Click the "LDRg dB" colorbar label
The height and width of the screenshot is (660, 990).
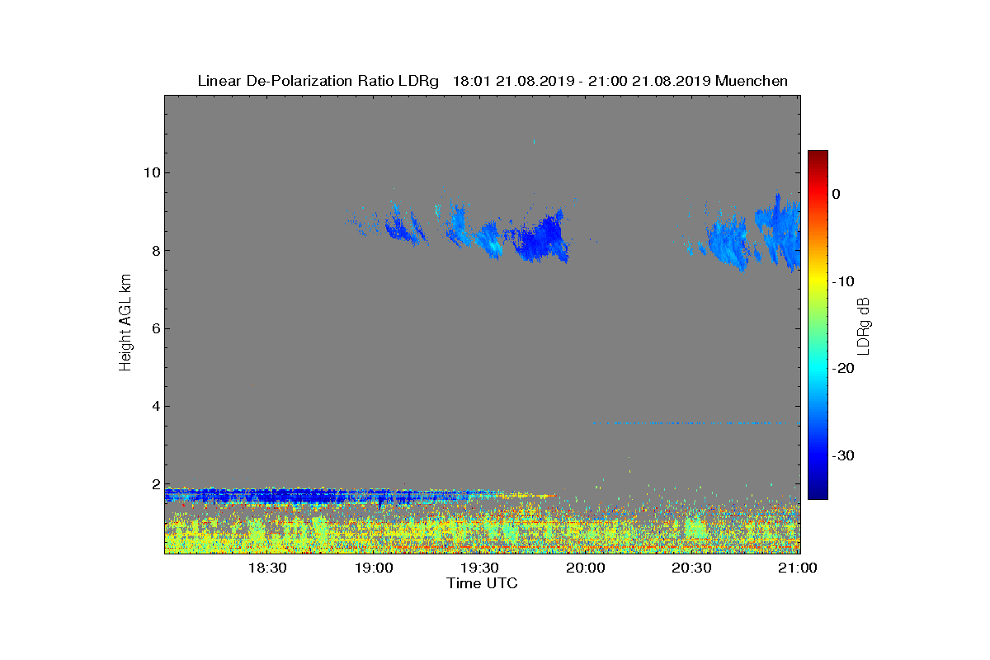click(864, 325)
